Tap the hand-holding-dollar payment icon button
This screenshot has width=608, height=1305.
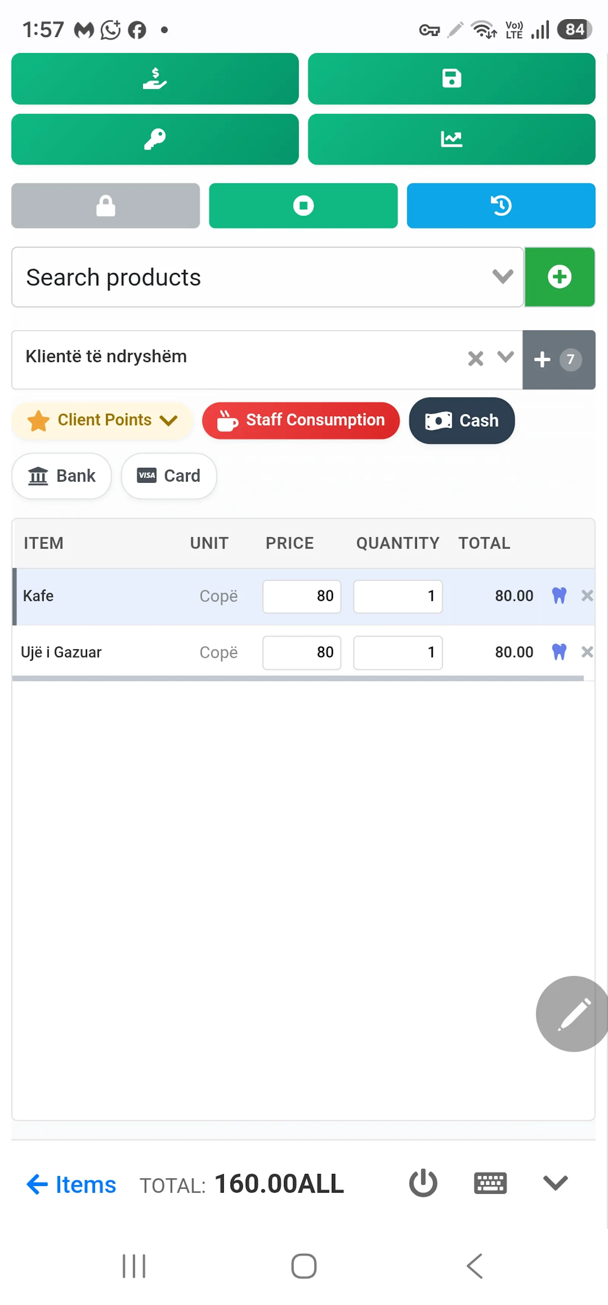click(x=155, y=78)
